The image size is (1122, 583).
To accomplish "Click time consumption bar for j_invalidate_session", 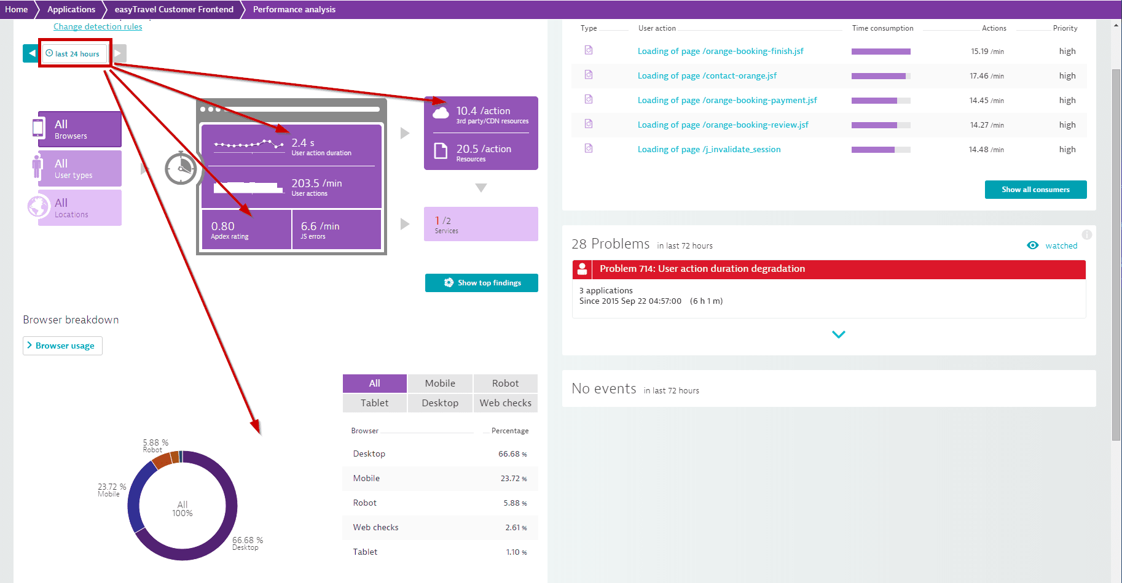I will [x=881, y=150].
